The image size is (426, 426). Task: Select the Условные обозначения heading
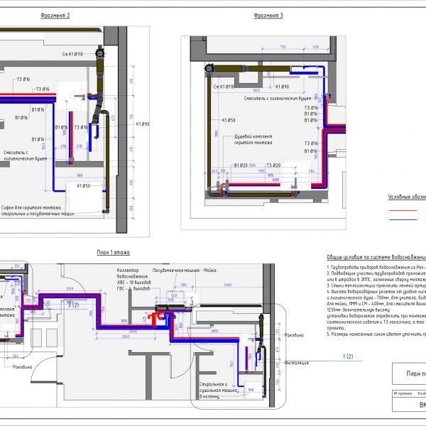[407, 197]
